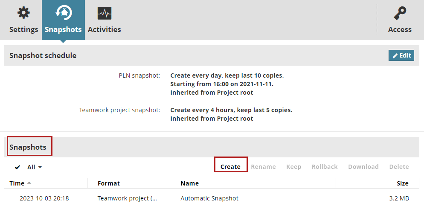Click the Activities monitor icon
The image size is (424, 203).
click(x=105, y=13)
